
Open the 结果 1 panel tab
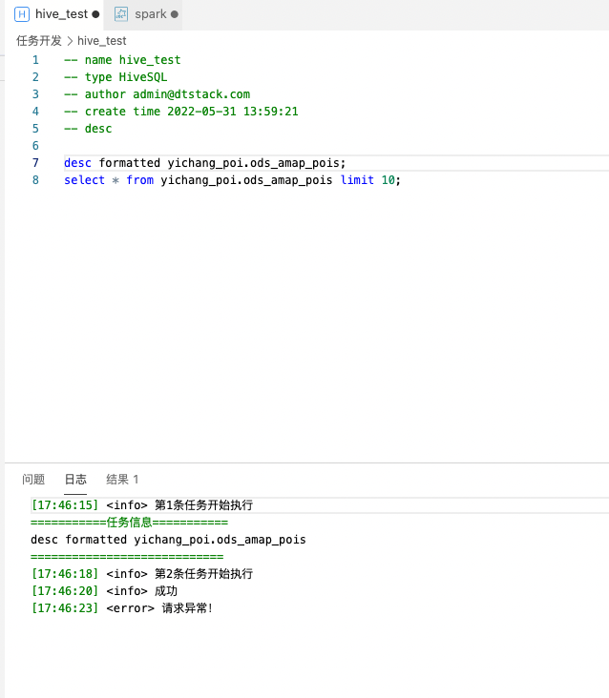pos(122,480)
